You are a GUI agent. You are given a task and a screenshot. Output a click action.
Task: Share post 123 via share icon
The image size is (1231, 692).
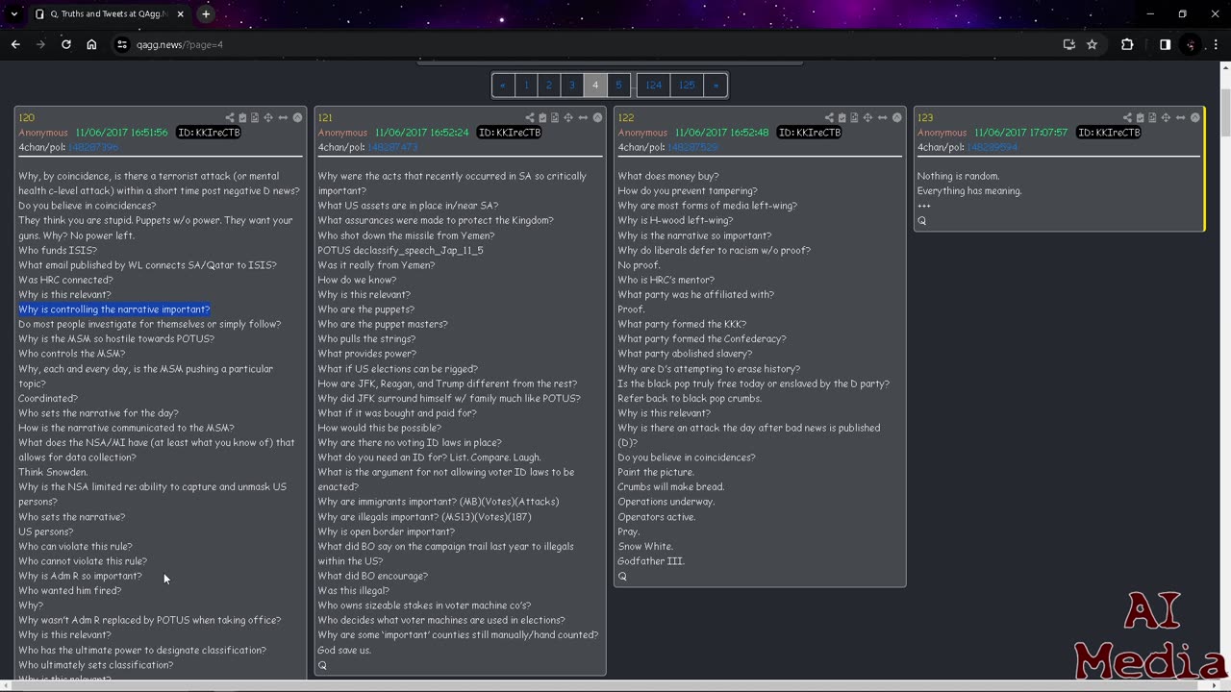(x=1127, y=117)
